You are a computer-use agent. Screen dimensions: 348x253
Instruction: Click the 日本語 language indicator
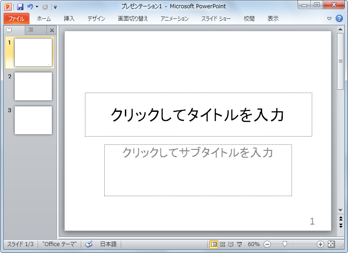pyautogui.click(x=108, y=244)
